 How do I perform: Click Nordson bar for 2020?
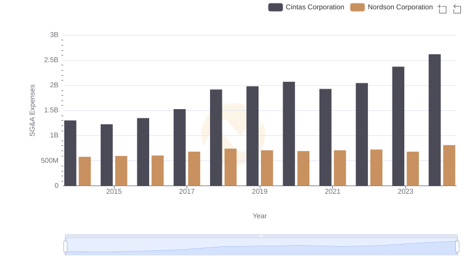pos(303,169)
